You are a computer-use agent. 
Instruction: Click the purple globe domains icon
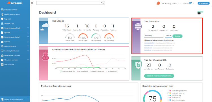[x=138, y=27]
